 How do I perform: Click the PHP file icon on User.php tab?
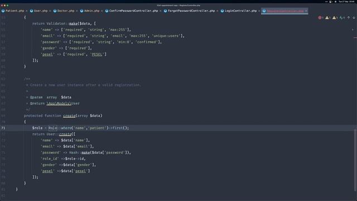(31, 11)
